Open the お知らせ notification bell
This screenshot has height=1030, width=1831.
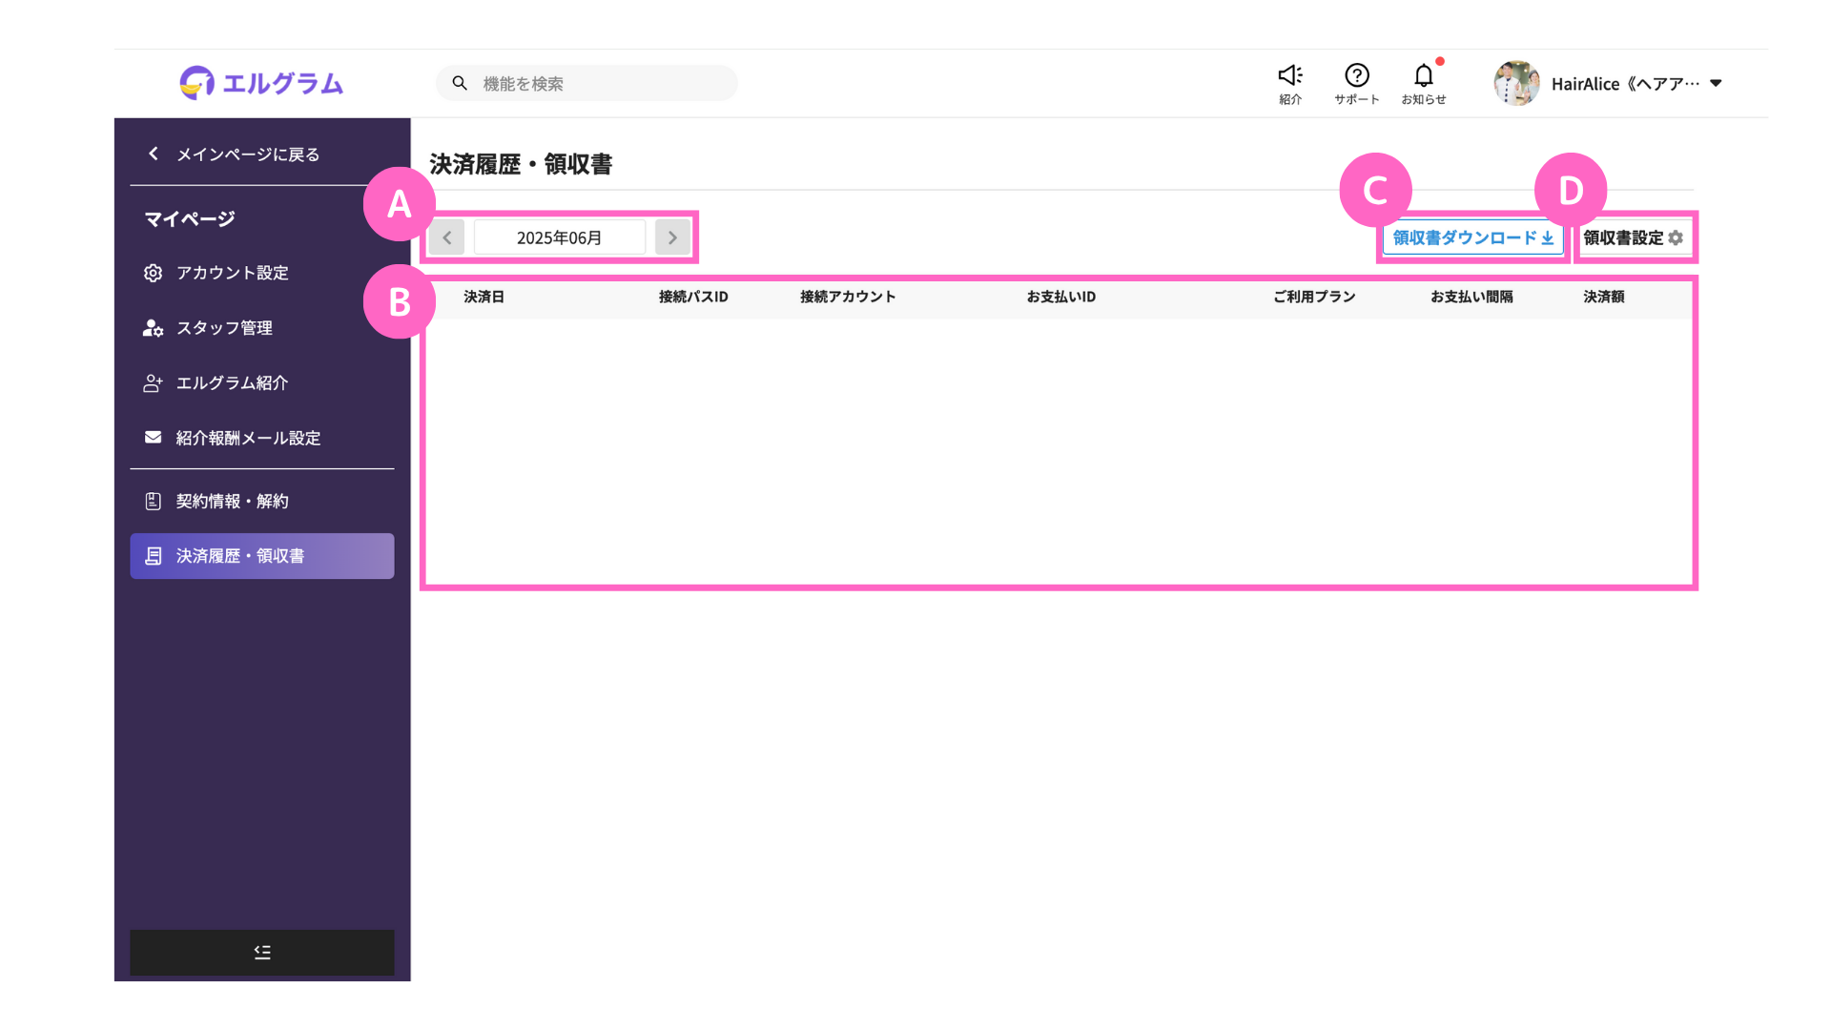[1424, 83]
